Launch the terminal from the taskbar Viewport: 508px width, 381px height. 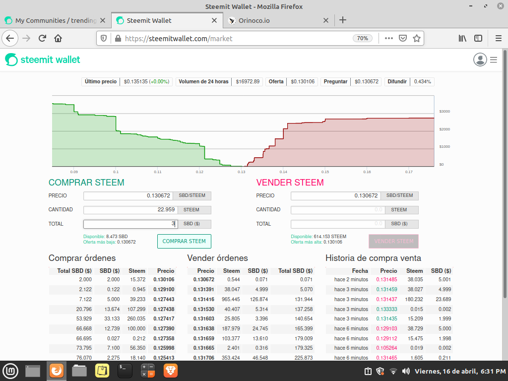tap(125, 371)
